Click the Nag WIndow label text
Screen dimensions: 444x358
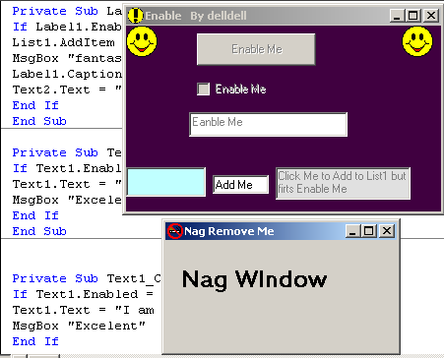254,279
